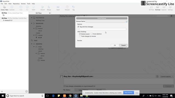Select the master branch under BRANCHES
The width and height of the screenshot is (175, 98).
[x=38, y=33]
